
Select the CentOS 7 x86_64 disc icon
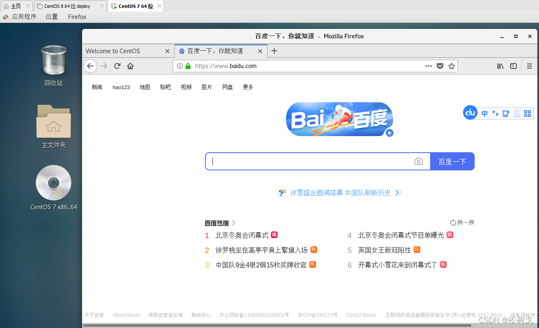pos(54,188)
